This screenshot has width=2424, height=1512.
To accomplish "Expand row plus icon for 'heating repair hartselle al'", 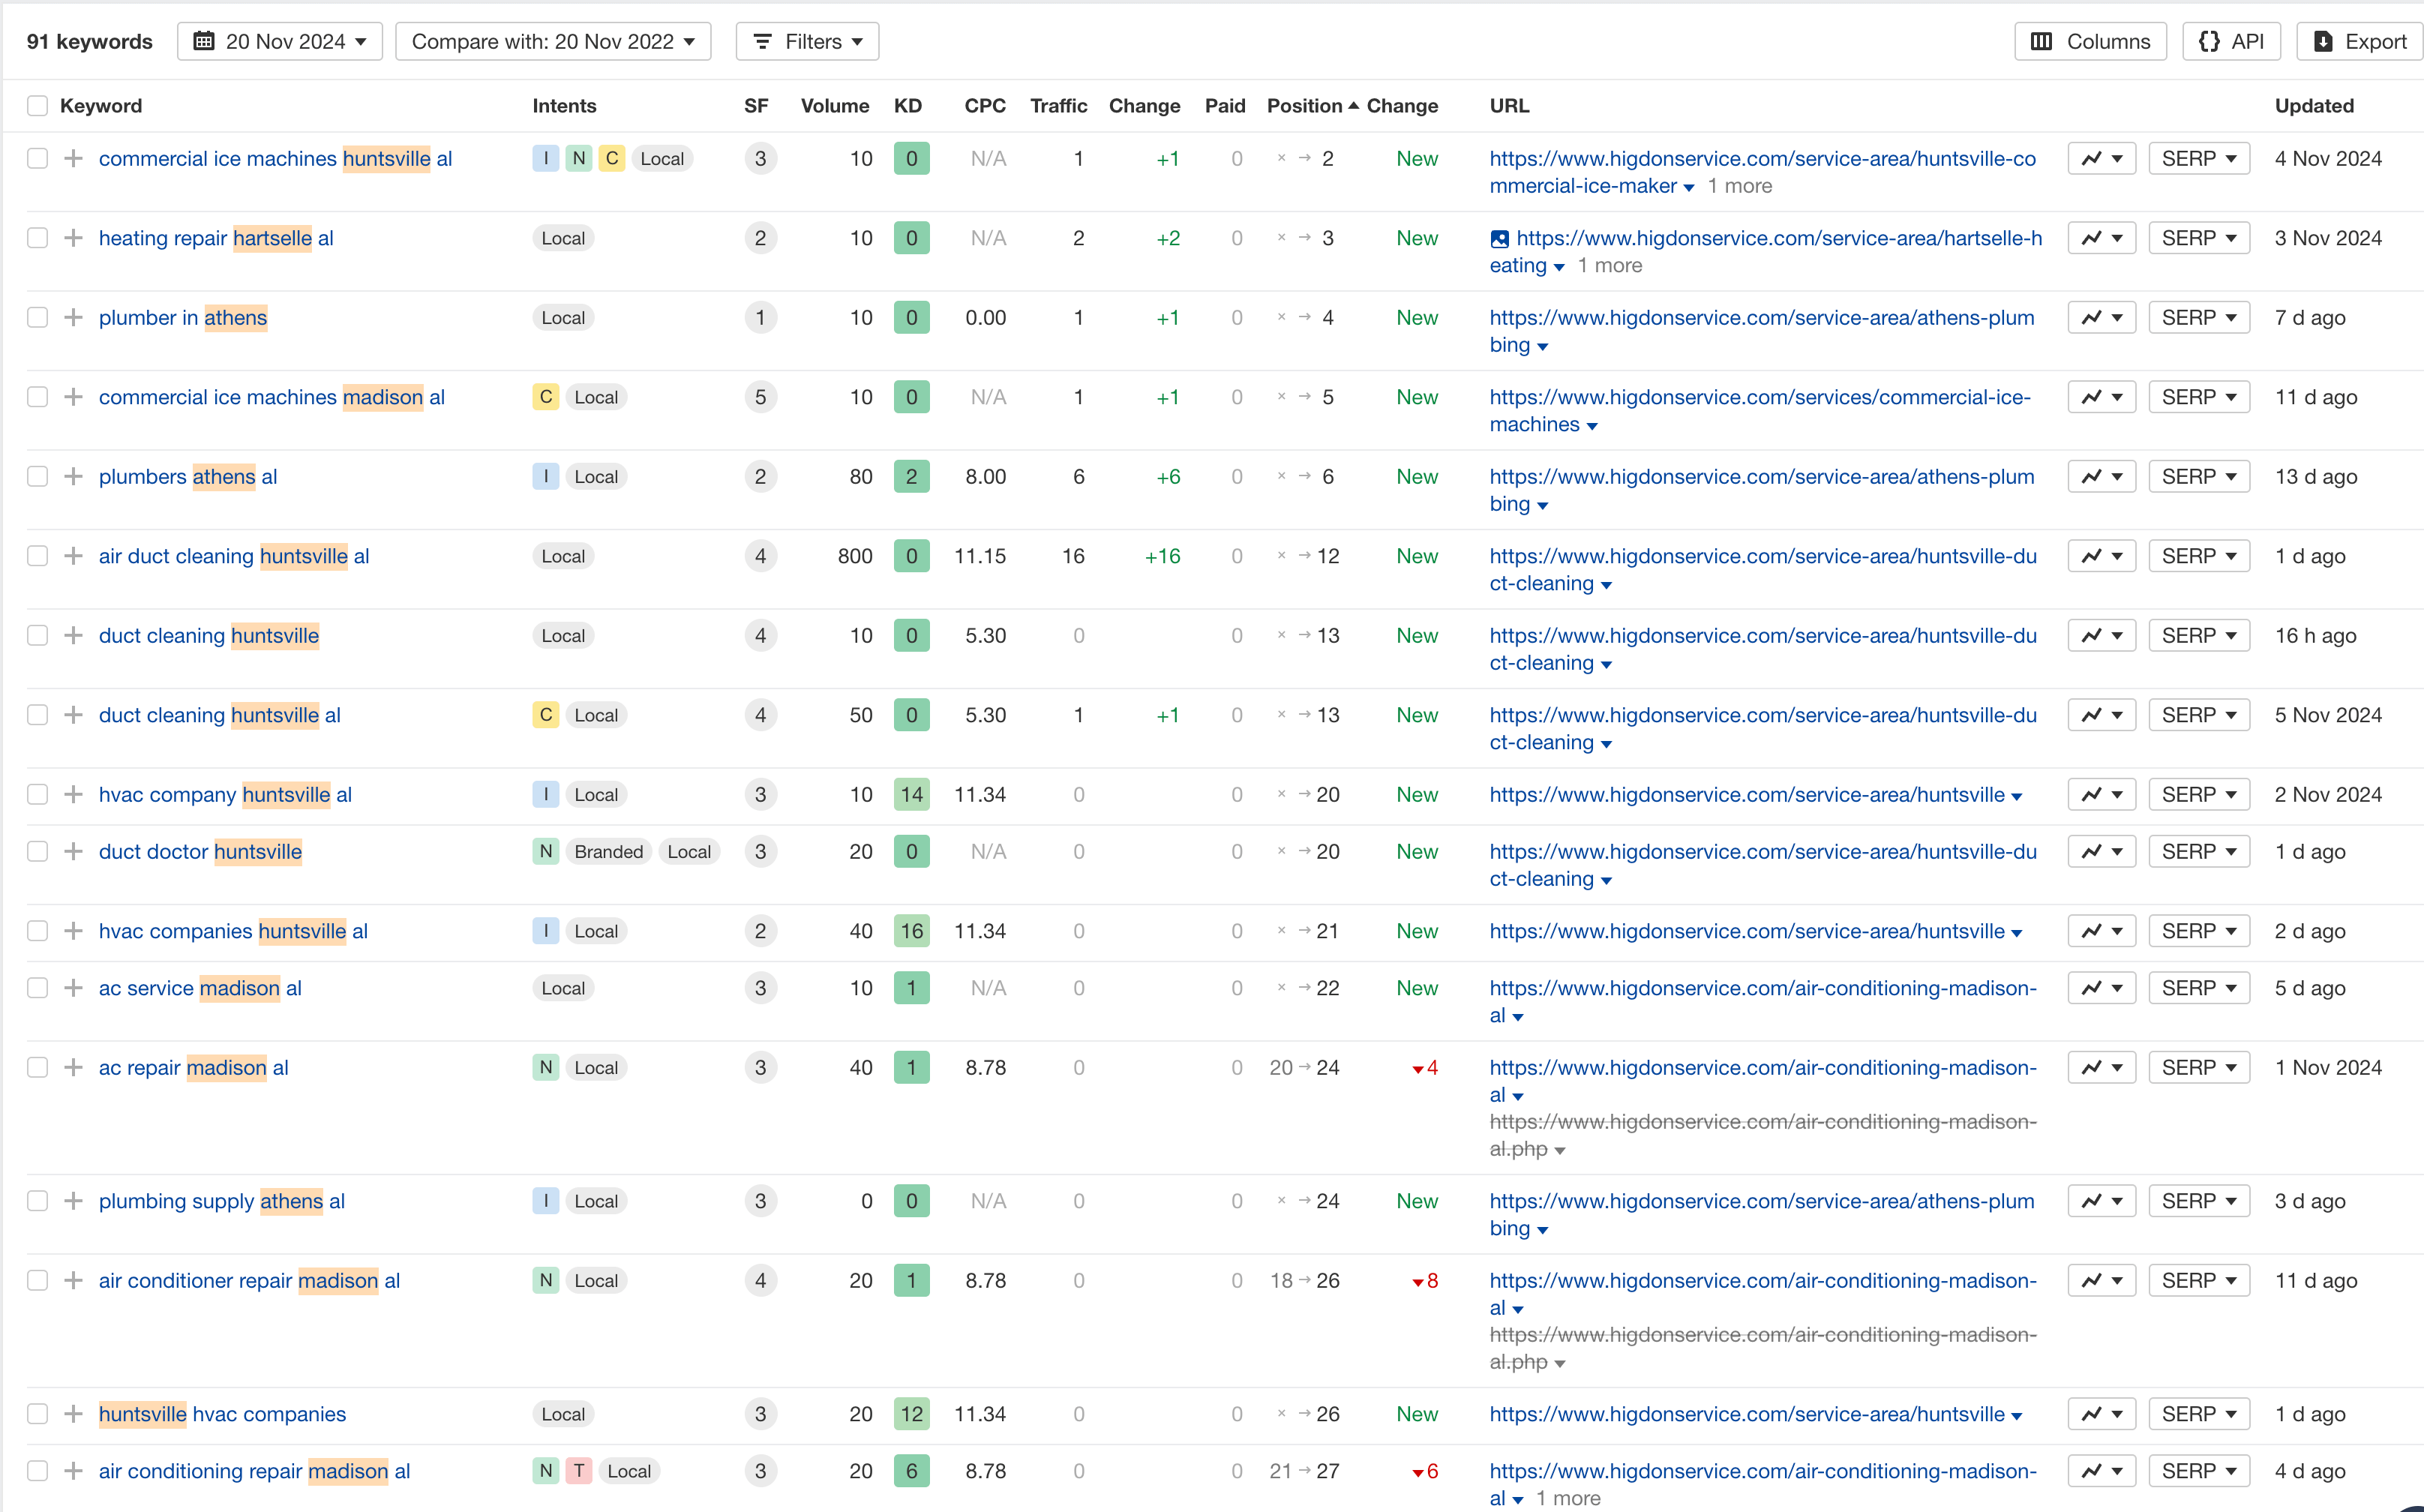I will tap(73, 238).
